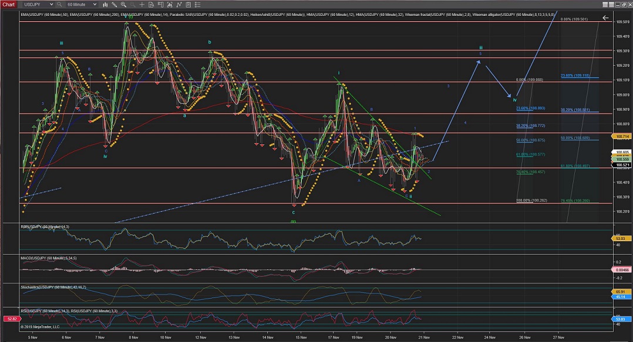Viewport: 633px width, 342px height.
Task: Click the green wave 'c' label near the 15 Nov low
Action: point(294,212)
